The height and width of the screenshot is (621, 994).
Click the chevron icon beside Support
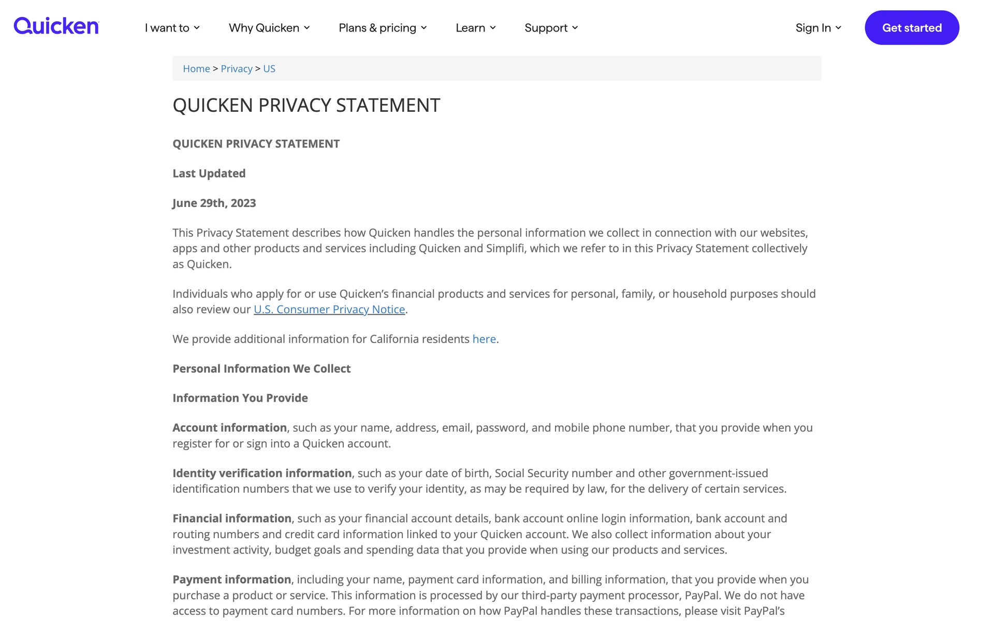pos(575,28)
